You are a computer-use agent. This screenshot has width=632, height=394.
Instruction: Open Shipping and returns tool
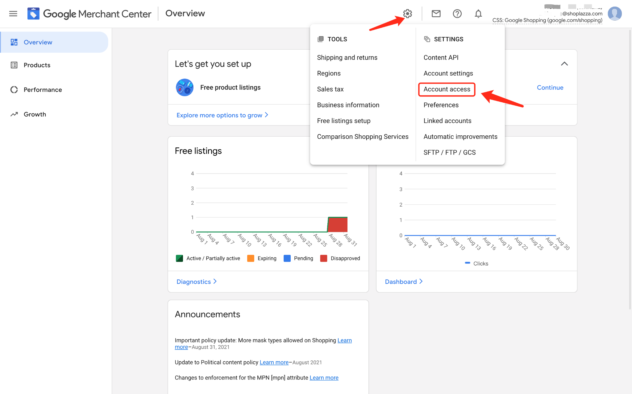click(x=347, y=58)
